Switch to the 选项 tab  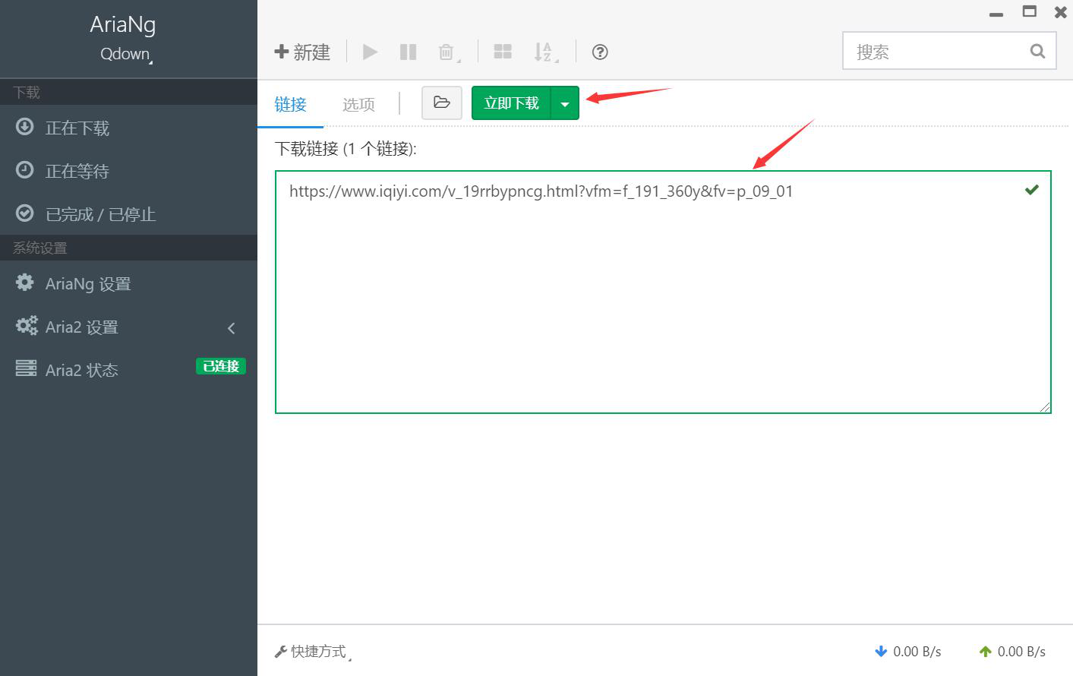pyautogui.click(x=358, y=105)
